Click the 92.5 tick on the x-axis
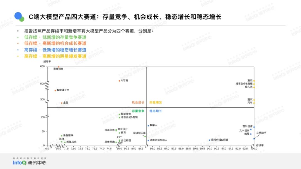This screenshot has height=169, width=301. (x=245, y=148)
